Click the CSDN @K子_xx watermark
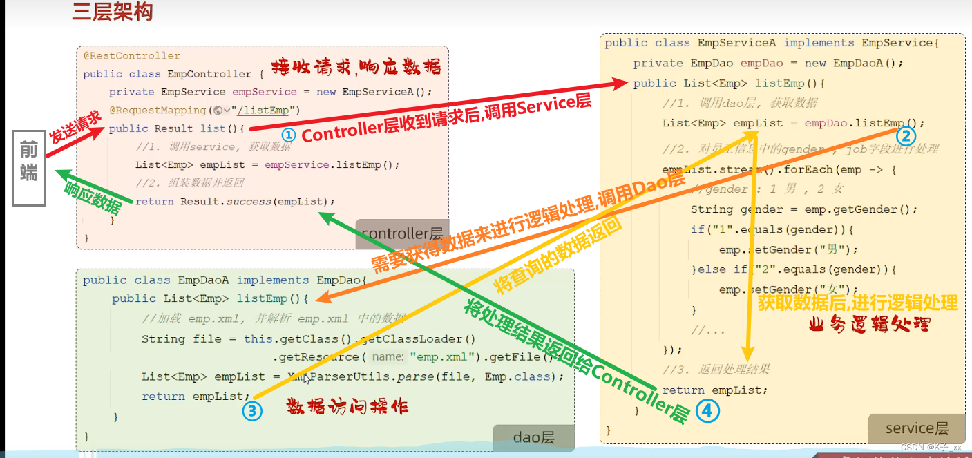Image resolution: width=972 pixels, height=458 pixels. coord(931,446)
